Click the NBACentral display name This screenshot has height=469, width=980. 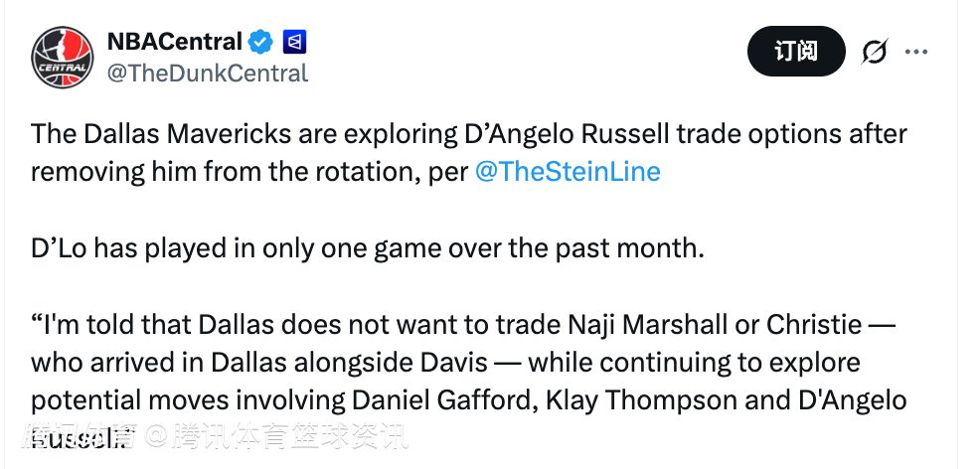click(x=174, y=42)
